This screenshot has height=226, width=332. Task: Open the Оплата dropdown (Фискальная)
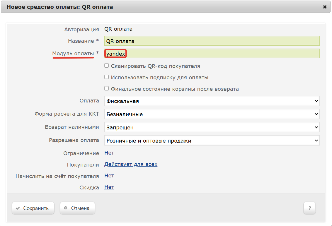pos(212,101)
